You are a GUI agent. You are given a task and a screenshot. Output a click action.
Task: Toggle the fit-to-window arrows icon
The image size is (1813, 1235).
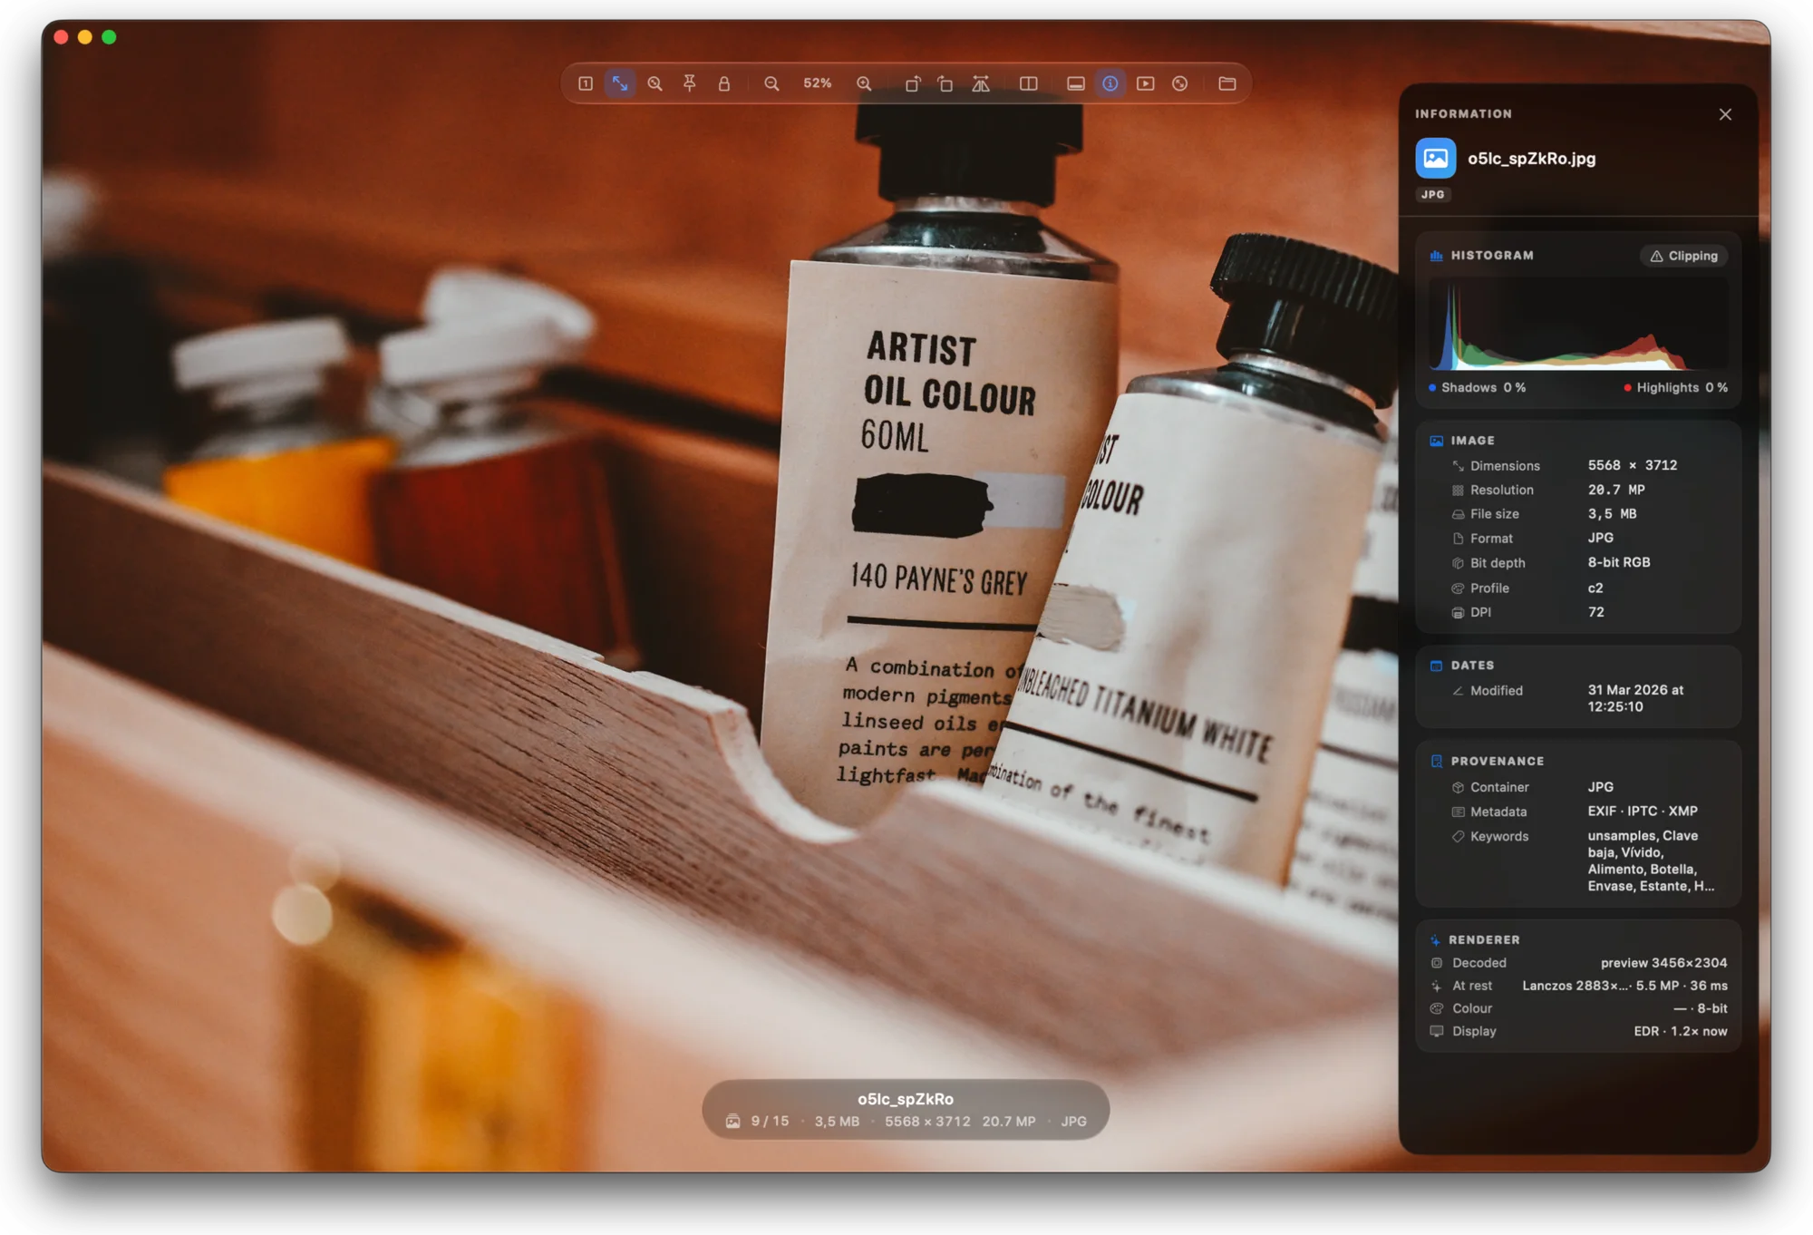coord(620,83)
